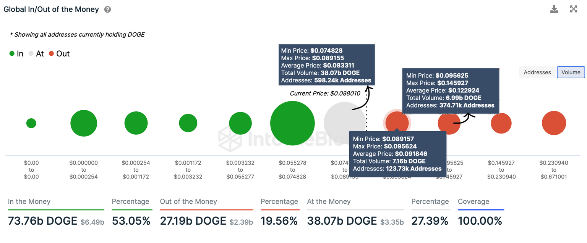Click the Out of the Money heading
Viewport: 587px width, 243px height.
[x=188, y=201]
